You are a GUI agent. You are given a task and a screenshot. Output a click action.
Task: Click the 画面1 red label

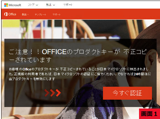pos(150,114)
